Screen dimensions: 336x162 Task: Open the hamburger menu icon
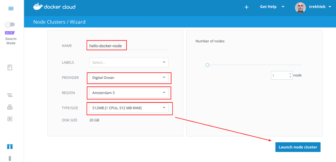click(11, 9)
